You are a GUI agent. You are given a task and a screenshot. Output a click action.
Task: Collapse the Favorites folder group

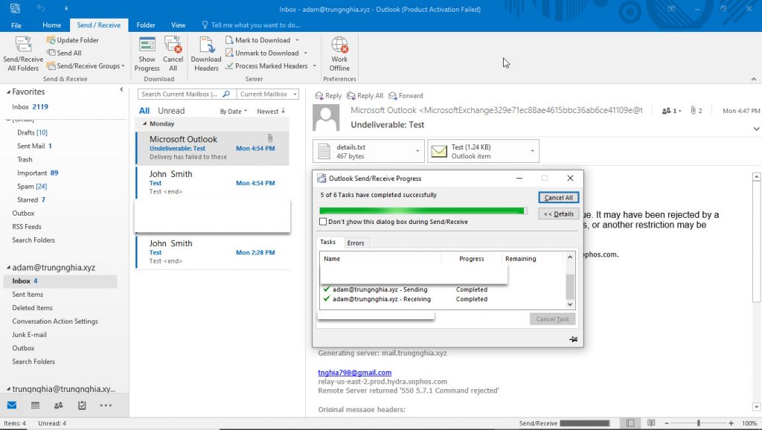(x=8, y=92)
